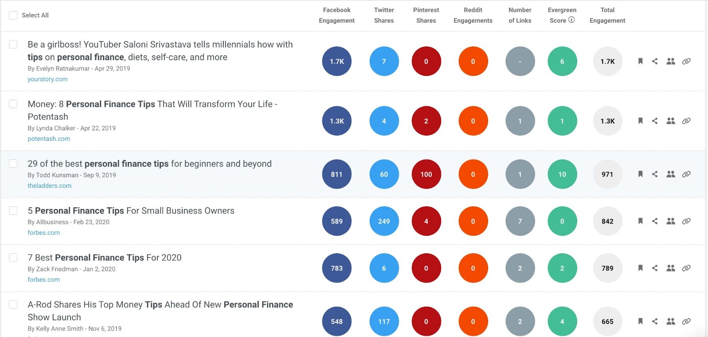Viewport: 708px width, 337px height.
Task: Open the potentash.com link
Action: tap(48, 139)
